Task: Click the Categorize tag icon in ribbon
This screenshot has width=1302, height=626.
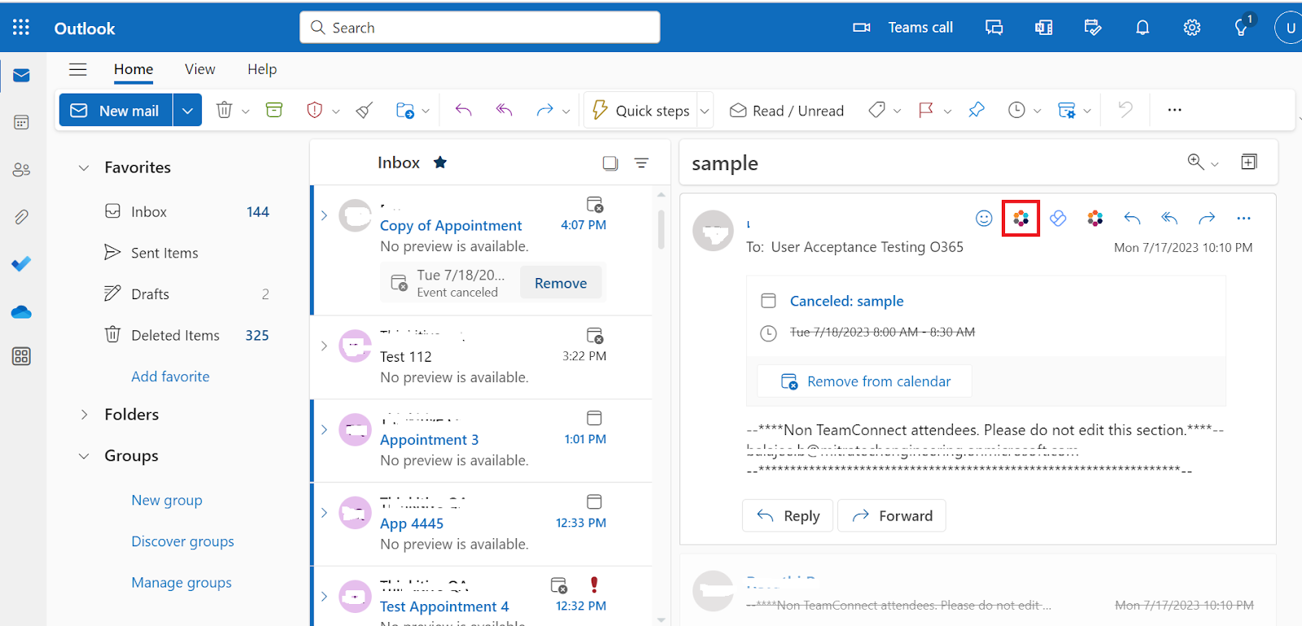Action: click(876, 110)
